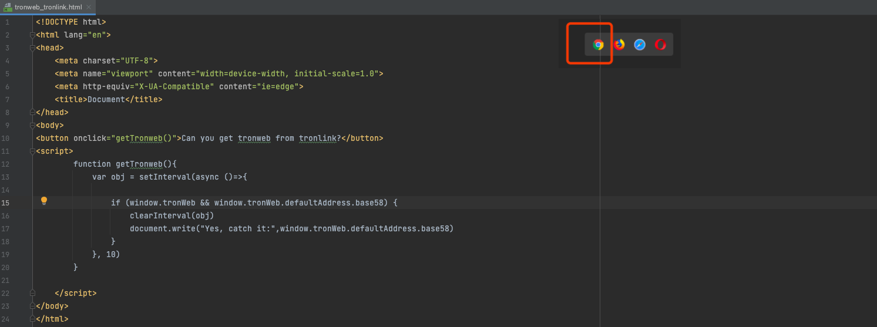
Task: Collapse the html tag fold marker
Action: tap(33, 35)
